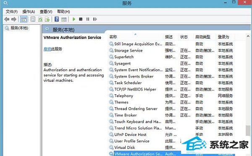Start service with green play button
This screenshot has height=156, width=252.
[x=74, y=19]
